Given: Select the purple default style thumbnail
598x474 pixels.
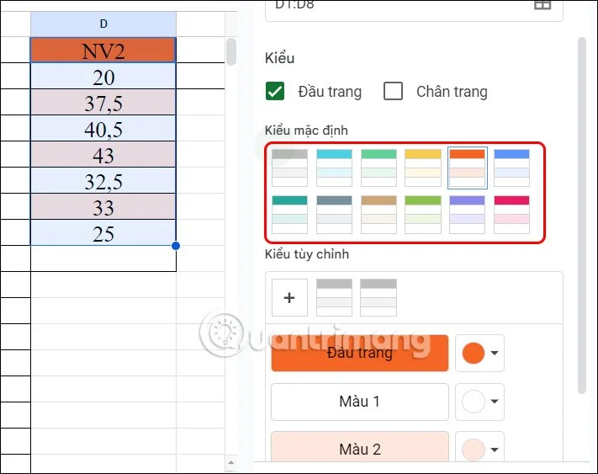Looking at the screenshot, I should [x=467, y=215].
